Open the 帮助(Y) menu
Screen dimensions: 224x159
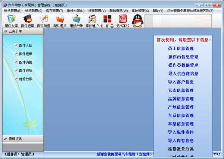point(158,11)
